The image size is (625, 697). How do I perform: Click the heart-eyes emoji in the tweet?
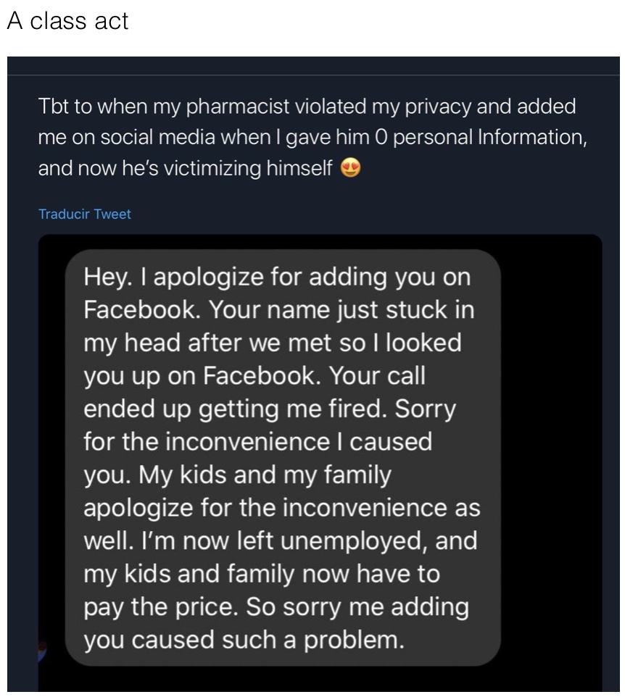(x=350, y=168)
